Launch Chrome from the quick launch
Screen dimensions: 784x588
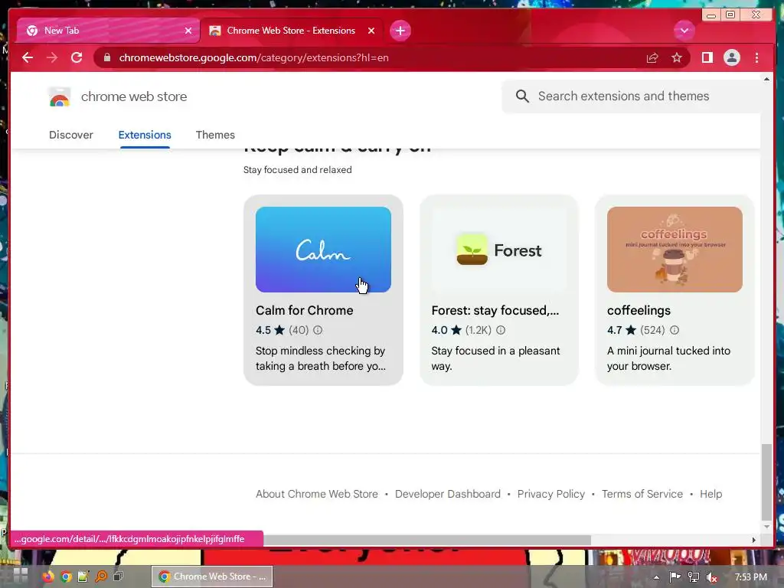pyautogui.click(x=66, y=577)
